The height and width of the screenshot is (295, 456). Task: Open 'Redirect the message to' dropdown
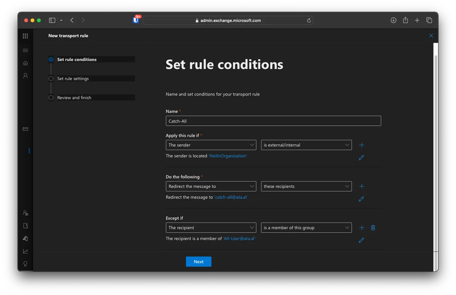coord(211,186)
